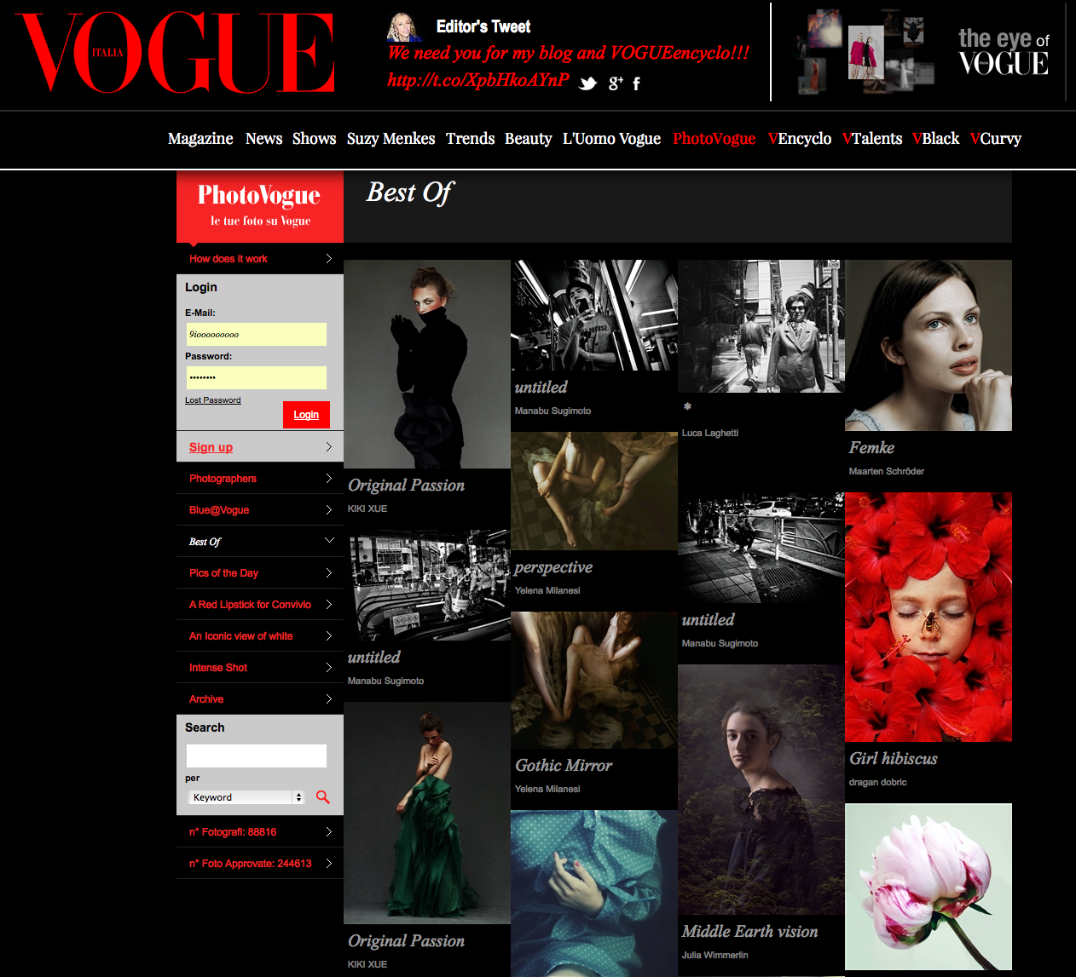This screenshot has width=1076, height=977.
Task: Expand the How does it work arrow
Action: [x=329, y=258]
